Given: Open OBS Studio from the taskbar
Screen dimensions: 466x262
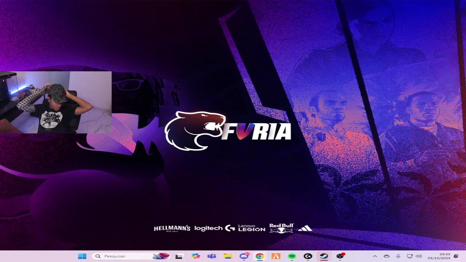Looking at the screenshot, I should pos(340,256).
